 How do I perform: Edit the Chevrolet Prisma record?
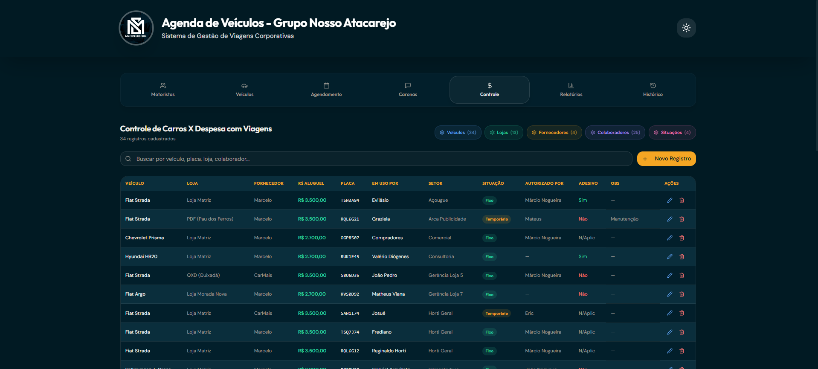pyautogui.click(x=670, y=238)
